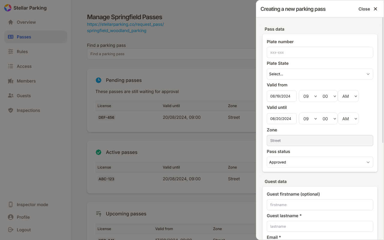Click the Logout arrow icon

pyautogui.click(x=11, y=230)
